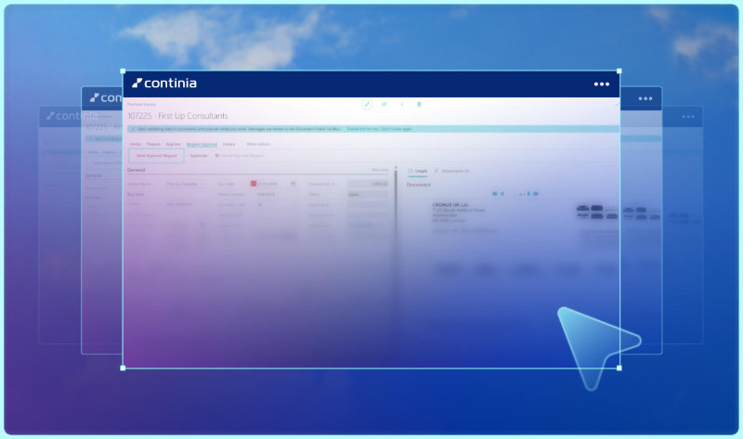Go to next document page arrow

click(528, 194)
